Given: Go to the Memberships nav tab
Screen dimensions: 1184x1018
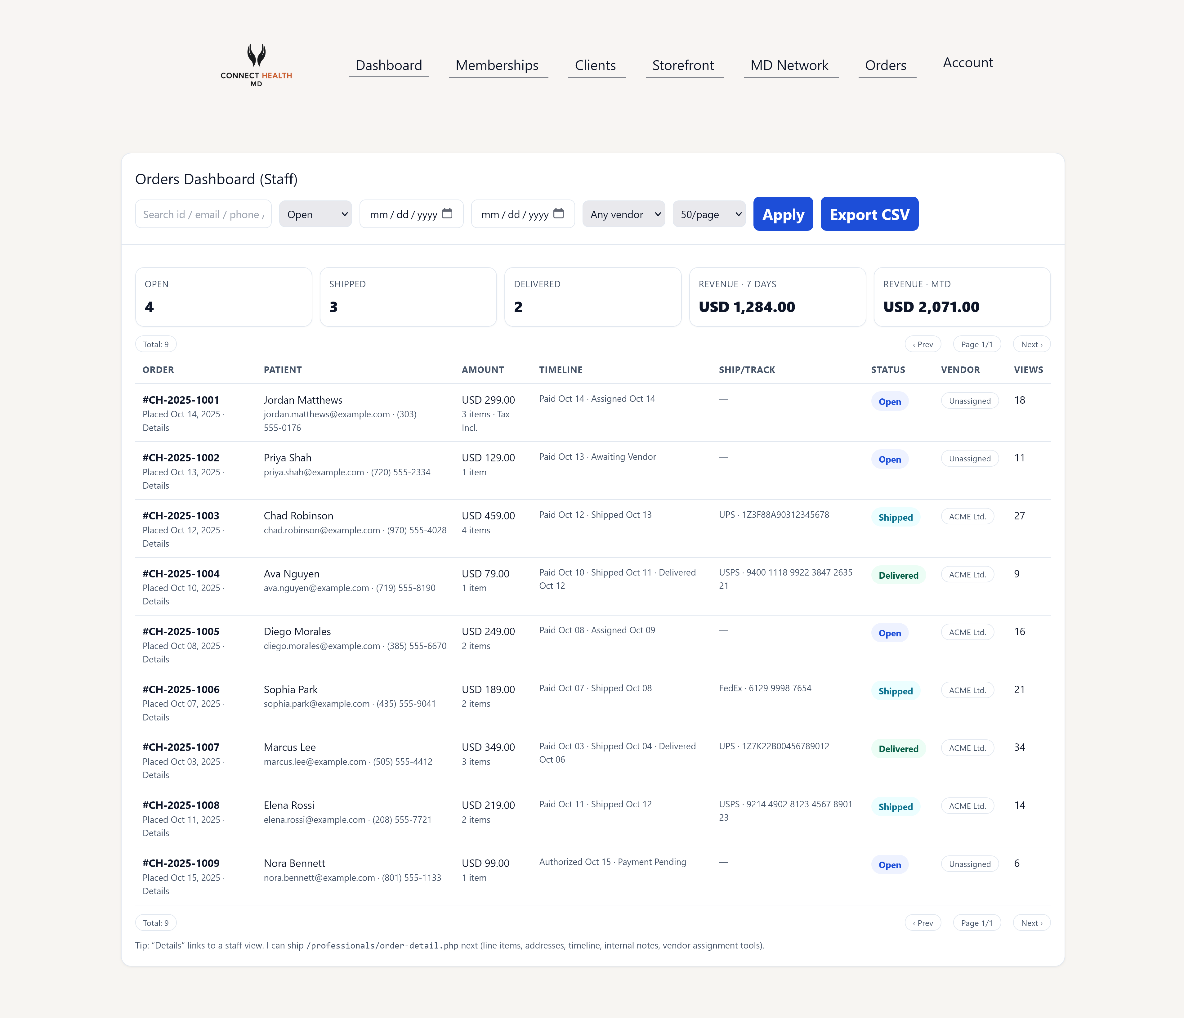Looking at the screenshot, I should pos(497,65).
